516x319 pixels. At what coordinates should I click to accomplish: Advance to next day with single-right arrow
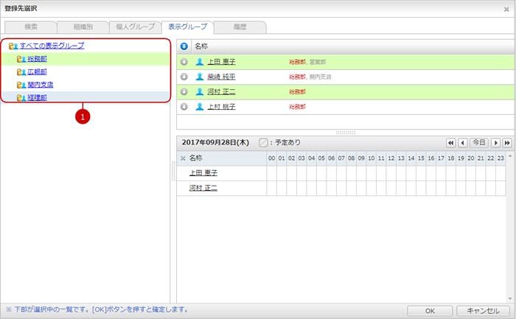click(495, 142)
